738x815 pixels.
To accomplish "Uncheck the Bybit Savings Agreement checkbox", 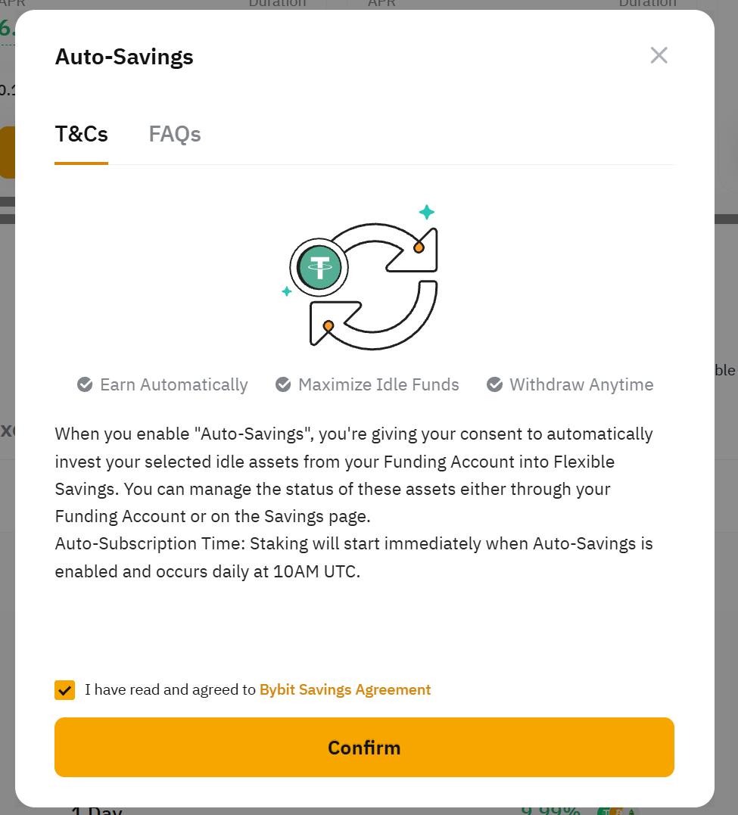I will (x=64, y=690).
